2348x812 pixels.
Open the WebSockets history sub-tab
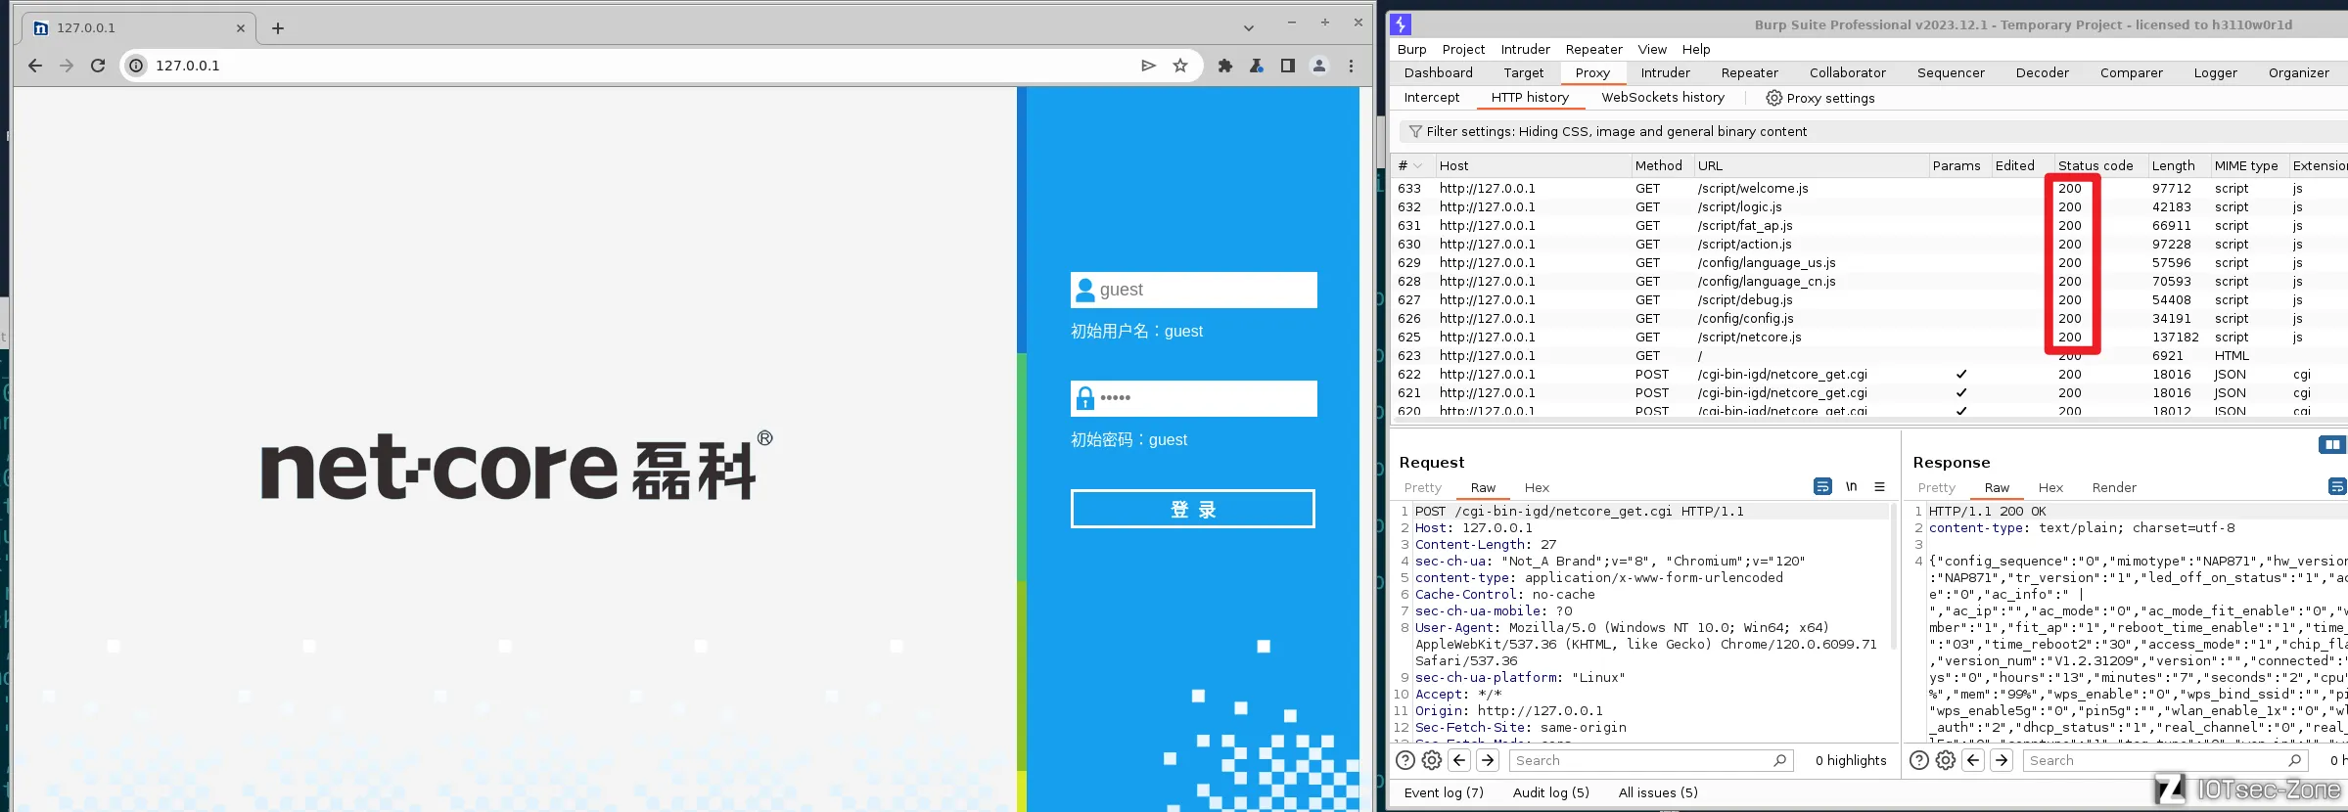pos(1663,98)
